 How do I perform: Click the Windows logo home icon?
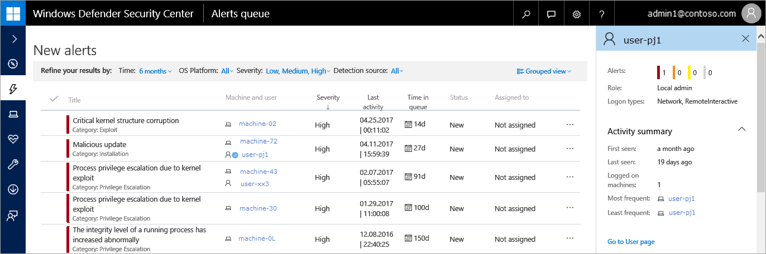pos(13,13)
